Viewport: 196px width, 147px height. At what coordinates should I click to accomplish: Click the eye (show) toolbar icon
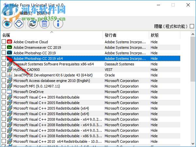[7, 23]
